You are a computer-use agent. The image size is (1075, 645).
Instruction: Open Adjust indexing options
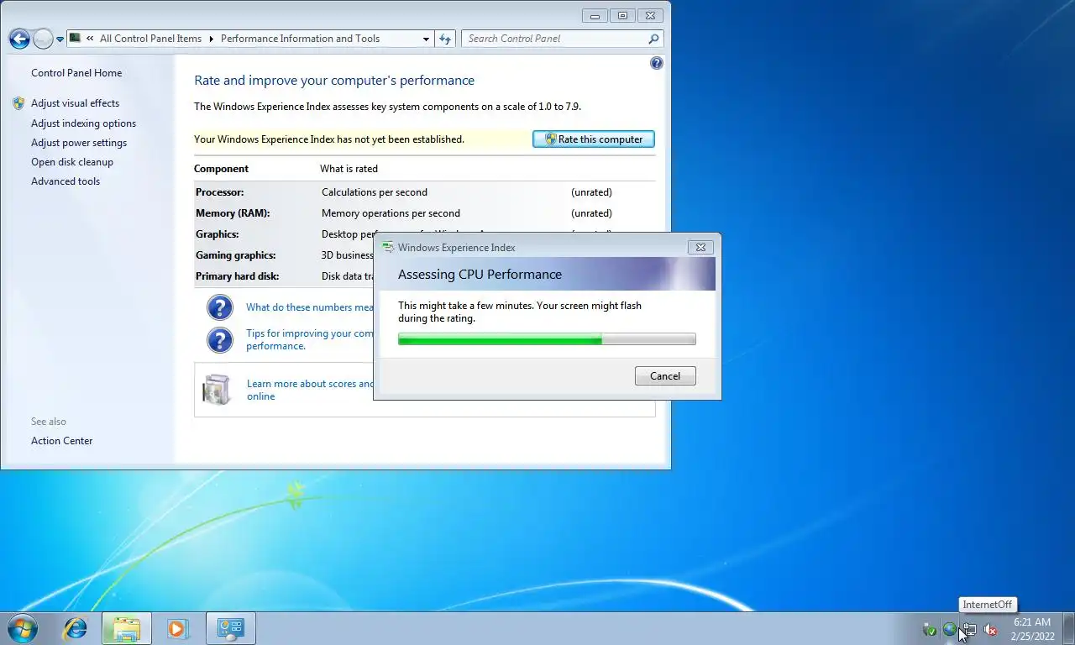click(x=83, y=123)
